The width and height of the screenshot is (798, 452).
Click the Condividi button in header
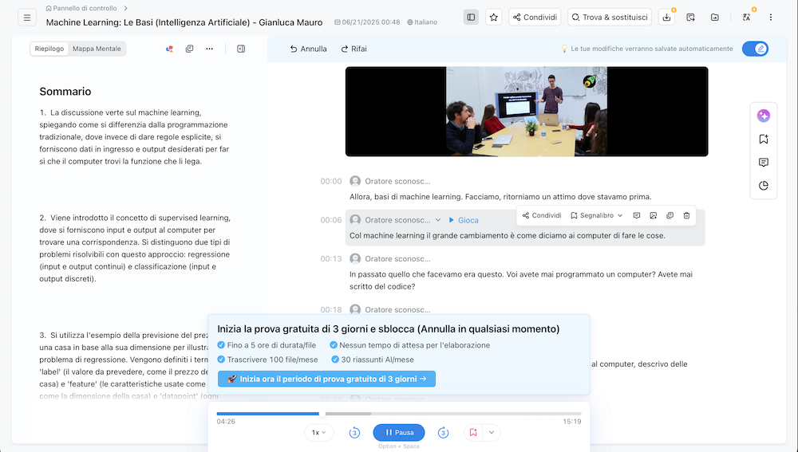(x=535, y=18)
